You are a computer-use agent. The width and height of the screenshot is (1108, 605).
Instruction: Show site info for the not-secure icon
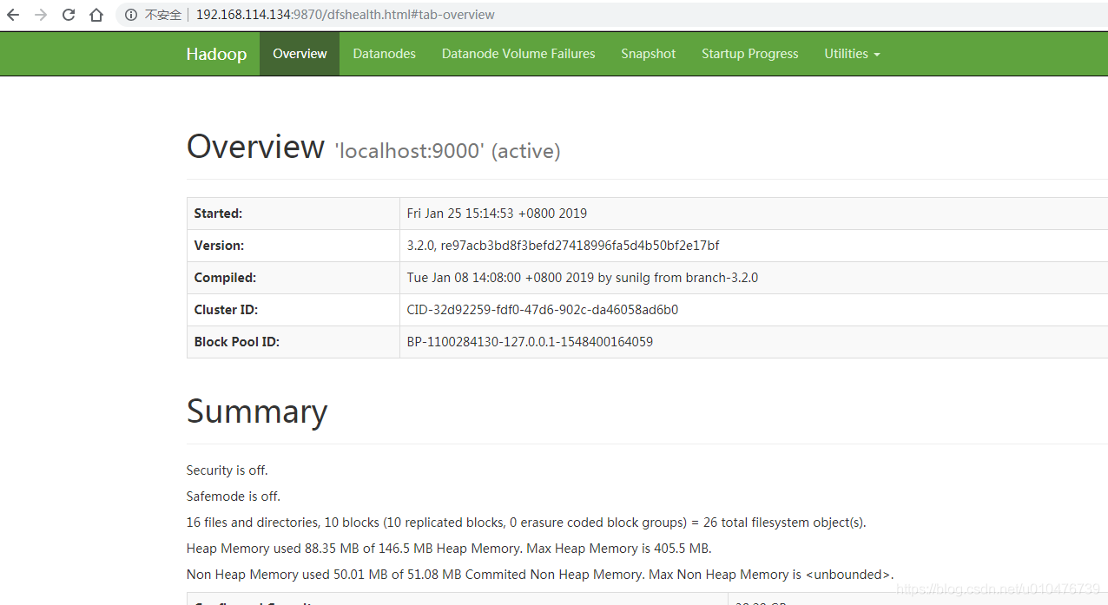[131, 15]
